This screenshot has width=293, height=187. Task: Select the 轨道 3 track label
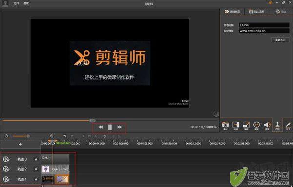(22, 159)
